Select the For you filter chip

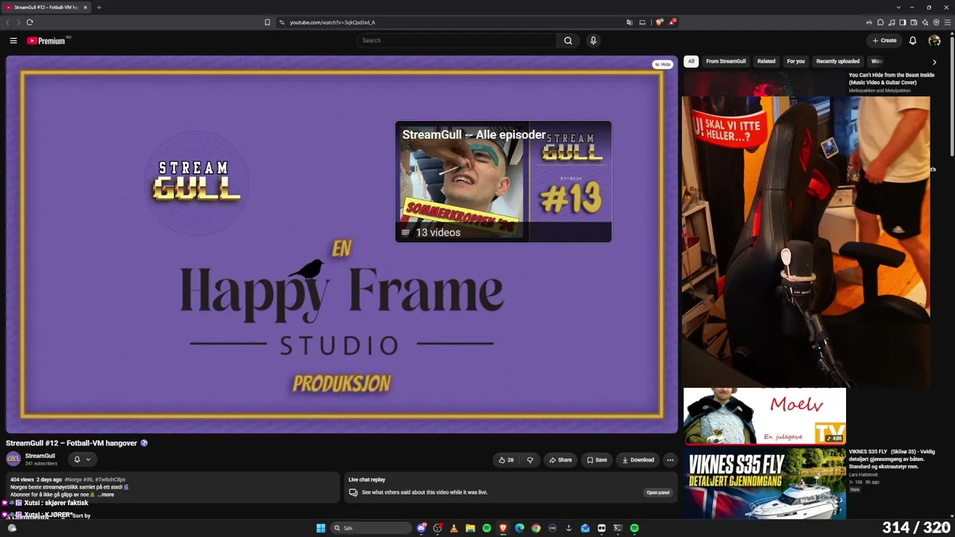point(795,61)
